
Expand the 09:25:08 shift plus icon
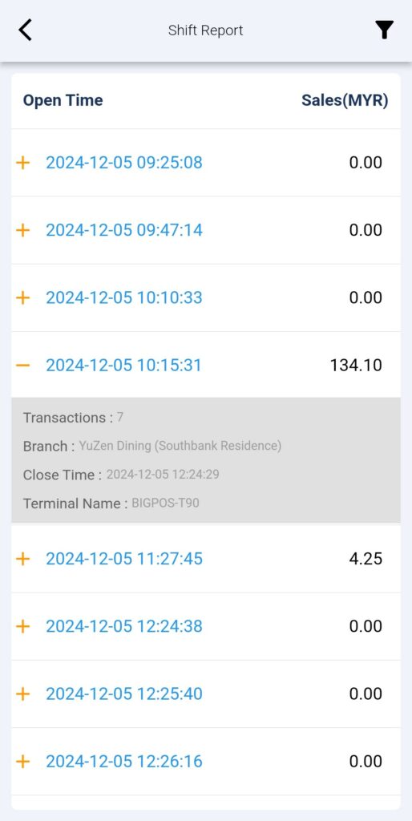[22, 162]
